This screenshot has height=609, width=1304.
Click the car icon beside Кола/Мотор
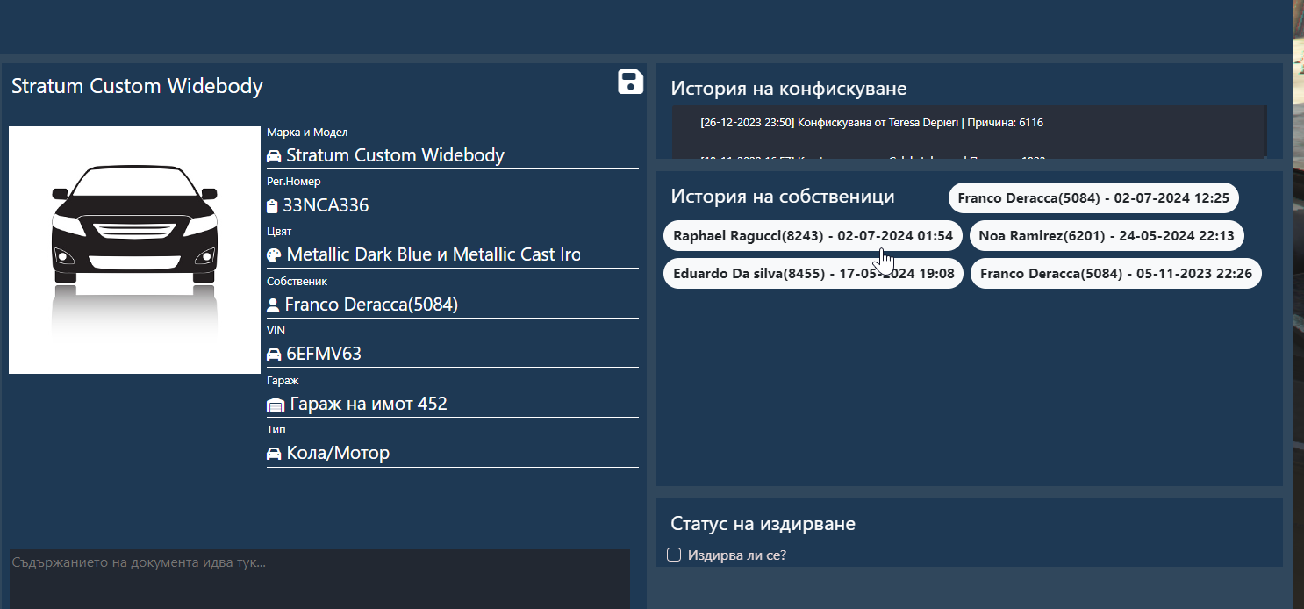[x=274, y=454]
